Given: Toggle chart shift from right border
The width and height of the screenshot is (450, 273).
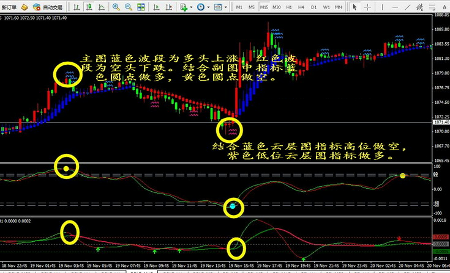Looking at the screenshot, I should (169, 7).
